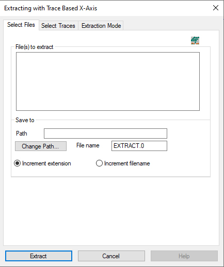Click the empty area below Save to group
Viewport: 224px width, 267px height.
click(111, 211)
